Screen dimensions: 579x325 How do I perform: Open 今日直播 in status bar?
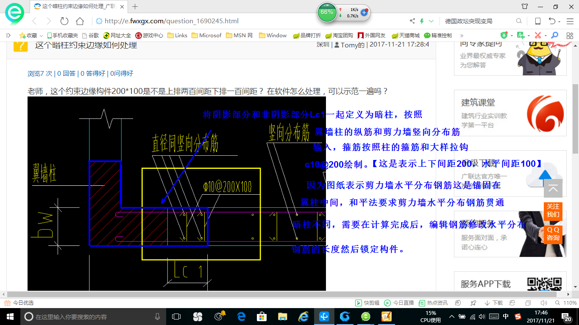(x=399, y=303)
